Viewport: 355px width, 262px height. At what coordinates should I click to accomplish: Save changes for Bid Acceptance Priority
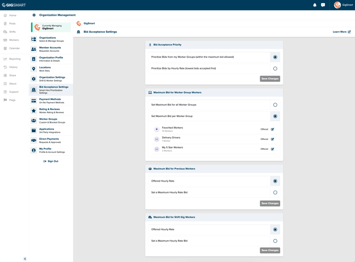(270, 79)
